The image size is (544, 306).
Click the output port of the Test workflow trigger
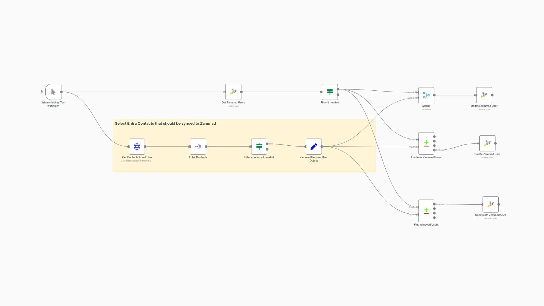(x=61, y=92)
